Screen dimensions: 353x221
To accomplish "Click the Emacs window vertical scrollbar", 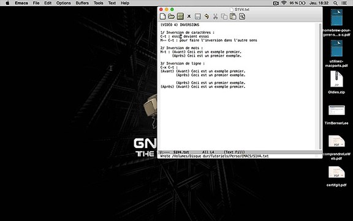I will pos(320,86).
